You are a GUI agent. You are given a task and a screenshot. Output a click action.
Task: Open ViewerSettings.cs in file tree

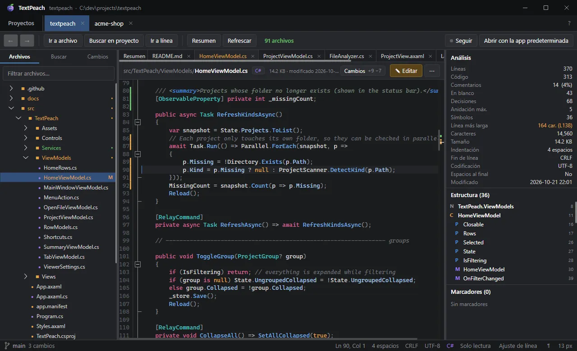tap(64, 267)
